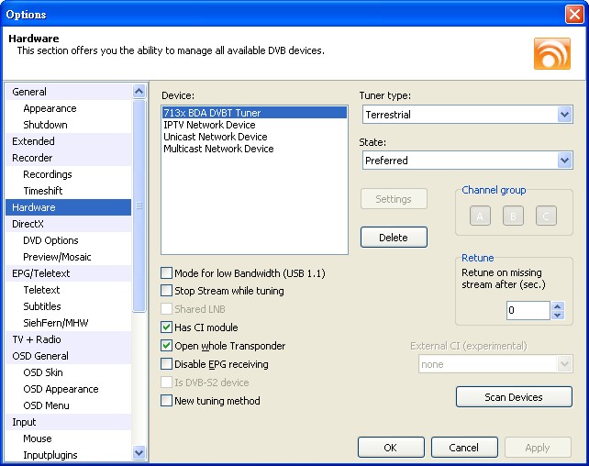The image size is (589, 466).
Task: Expand the State dropdown list
Action: click(564, 161)
